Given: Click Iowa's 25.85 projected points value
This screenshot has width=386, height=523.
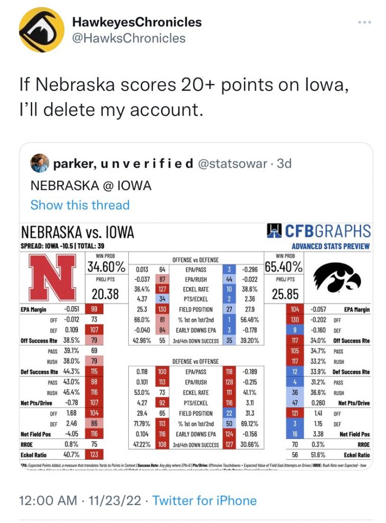Looking at the screenshot, I should click(284, 294).
